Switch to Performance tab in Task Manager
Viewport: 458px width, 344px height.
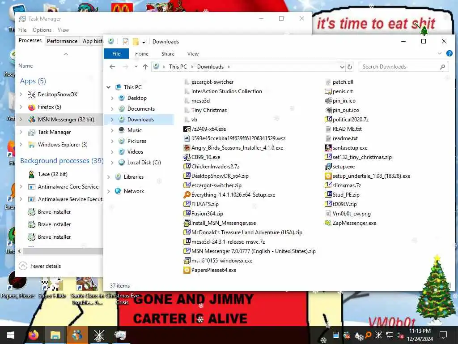[x=62, y=41]
